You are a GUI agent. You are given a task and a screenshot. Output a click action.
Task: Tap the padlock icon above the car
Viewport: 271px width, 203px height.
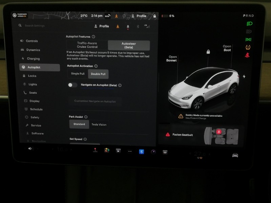pyautogui.click(x=208, y=52)
